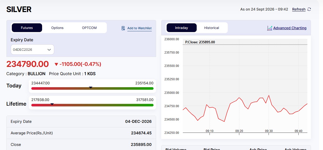Click the Average Price(Rs./Unit) row label
This screenshot has height=150, width=323.
point(32,133)
